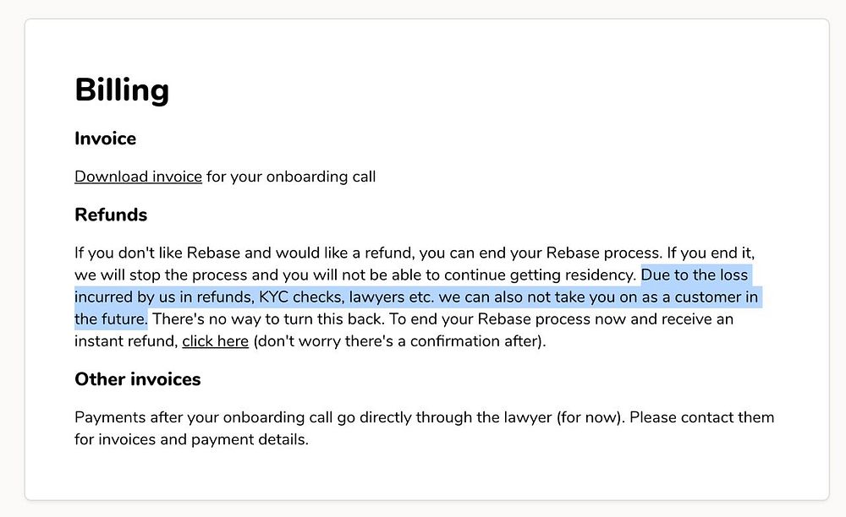Click highlighted words 'the future.'

tap(111, 319)
